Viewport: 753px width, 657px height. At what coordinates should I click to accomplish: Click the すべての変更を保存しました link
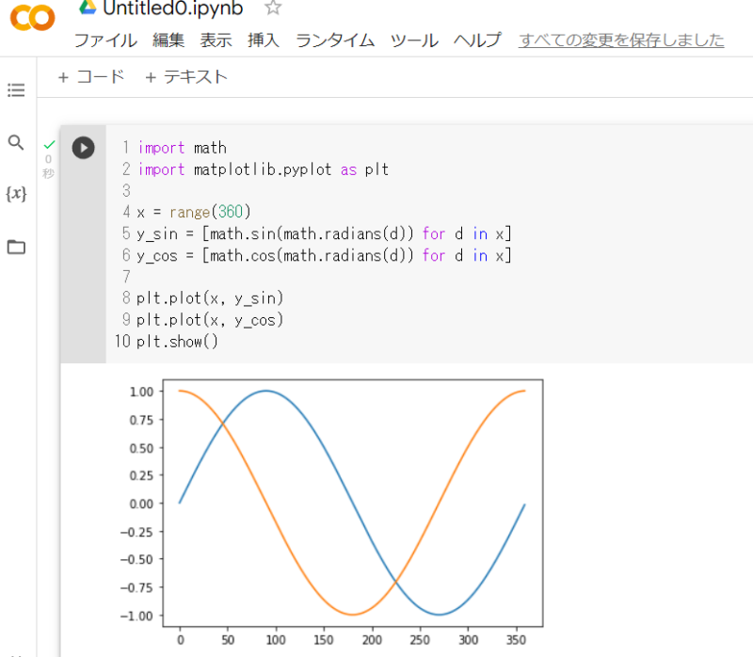coord(621,40)
